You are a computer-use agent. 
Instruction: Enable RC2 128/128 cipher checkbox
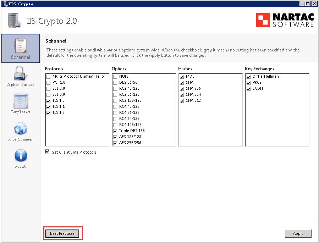[115, 101]
